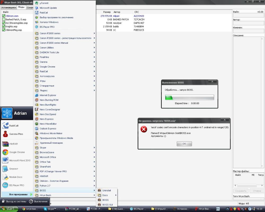Screen dimensions: 265x212
Task: Toggle DLCShiveringIsles.esp checkbox
Action: click(x=4, y=23)
